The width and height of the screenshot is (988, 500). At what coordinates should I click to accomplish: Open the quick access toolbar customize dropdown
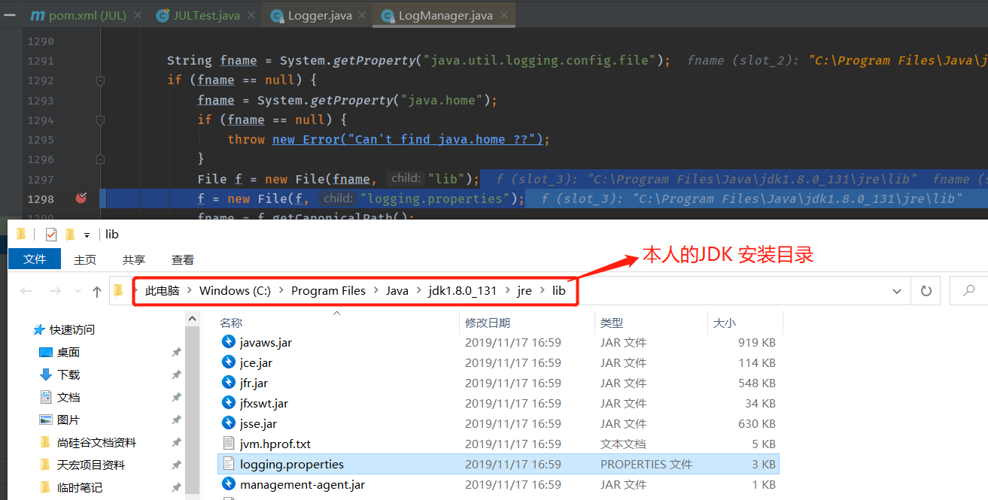[x=87, y=235]
